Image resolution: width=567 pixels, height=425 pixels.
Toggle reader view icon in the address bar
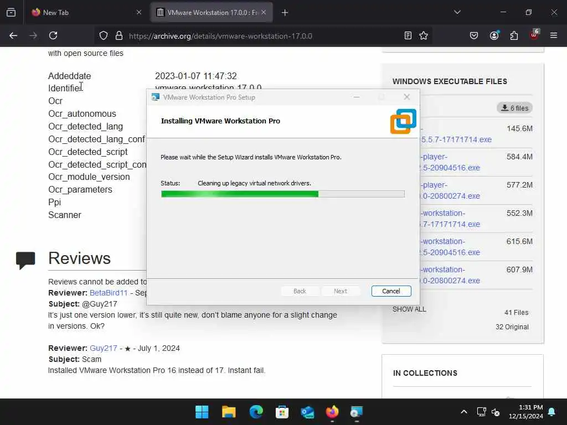(408, 35)
